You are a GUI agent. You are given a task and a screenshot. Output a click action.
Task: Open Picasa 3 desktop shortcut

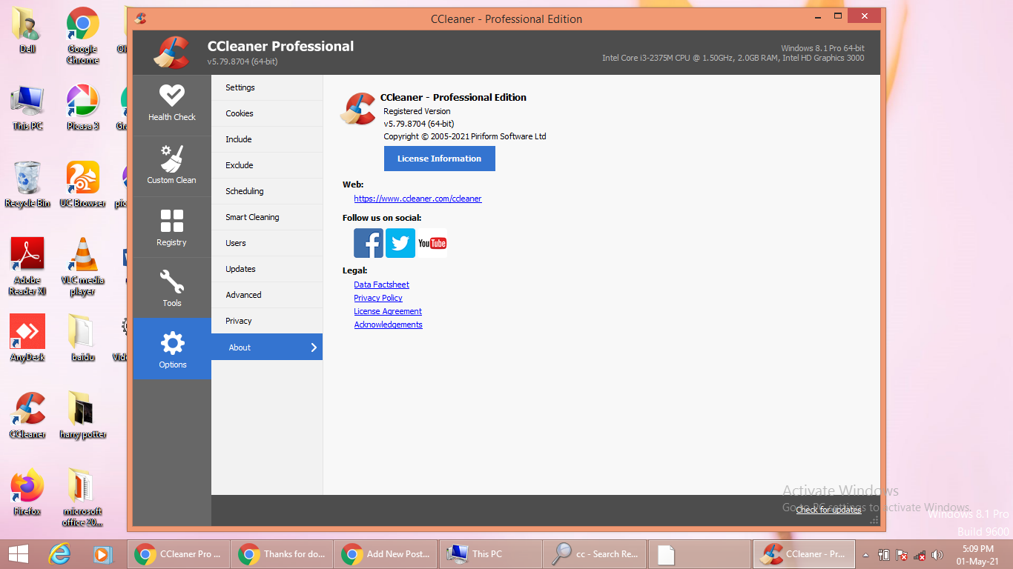[x=83, y=107]
